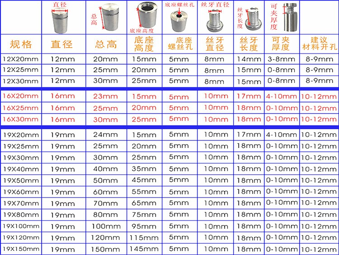Click 0-10mm clamp thickness in 19X100mm row
The width and height of the screenshot is (339, 255).
tap(282, 226)
